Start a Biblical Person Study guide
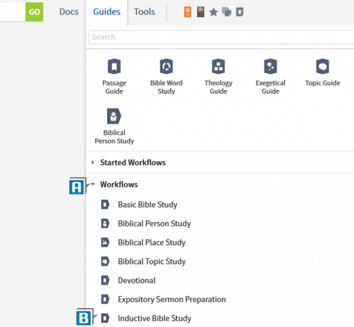 coord(114,117)
